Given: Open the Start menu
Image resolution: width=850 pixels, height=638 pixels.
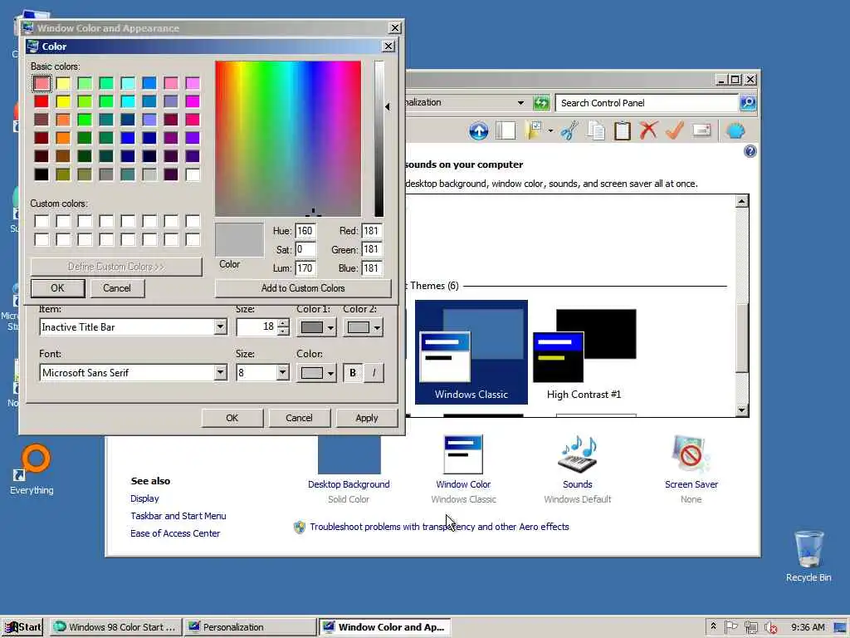Looking at the screenshot, I should [22, 627].
